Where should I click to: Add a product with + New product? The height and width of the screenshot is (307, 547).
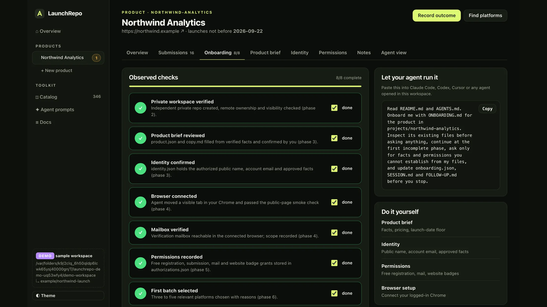[57, 70]
